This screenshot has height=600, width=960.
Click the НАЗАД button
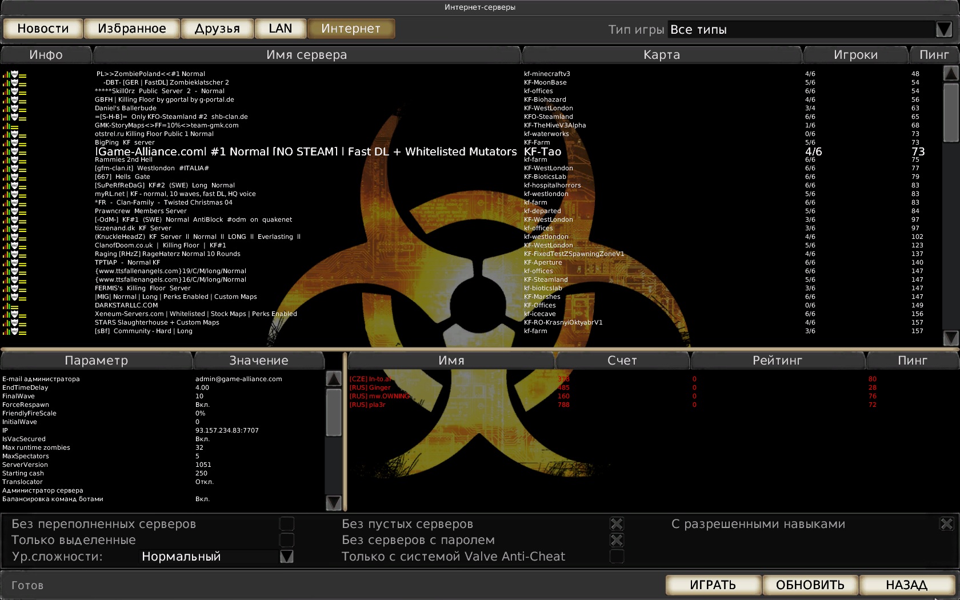click(x=907, y=585)
